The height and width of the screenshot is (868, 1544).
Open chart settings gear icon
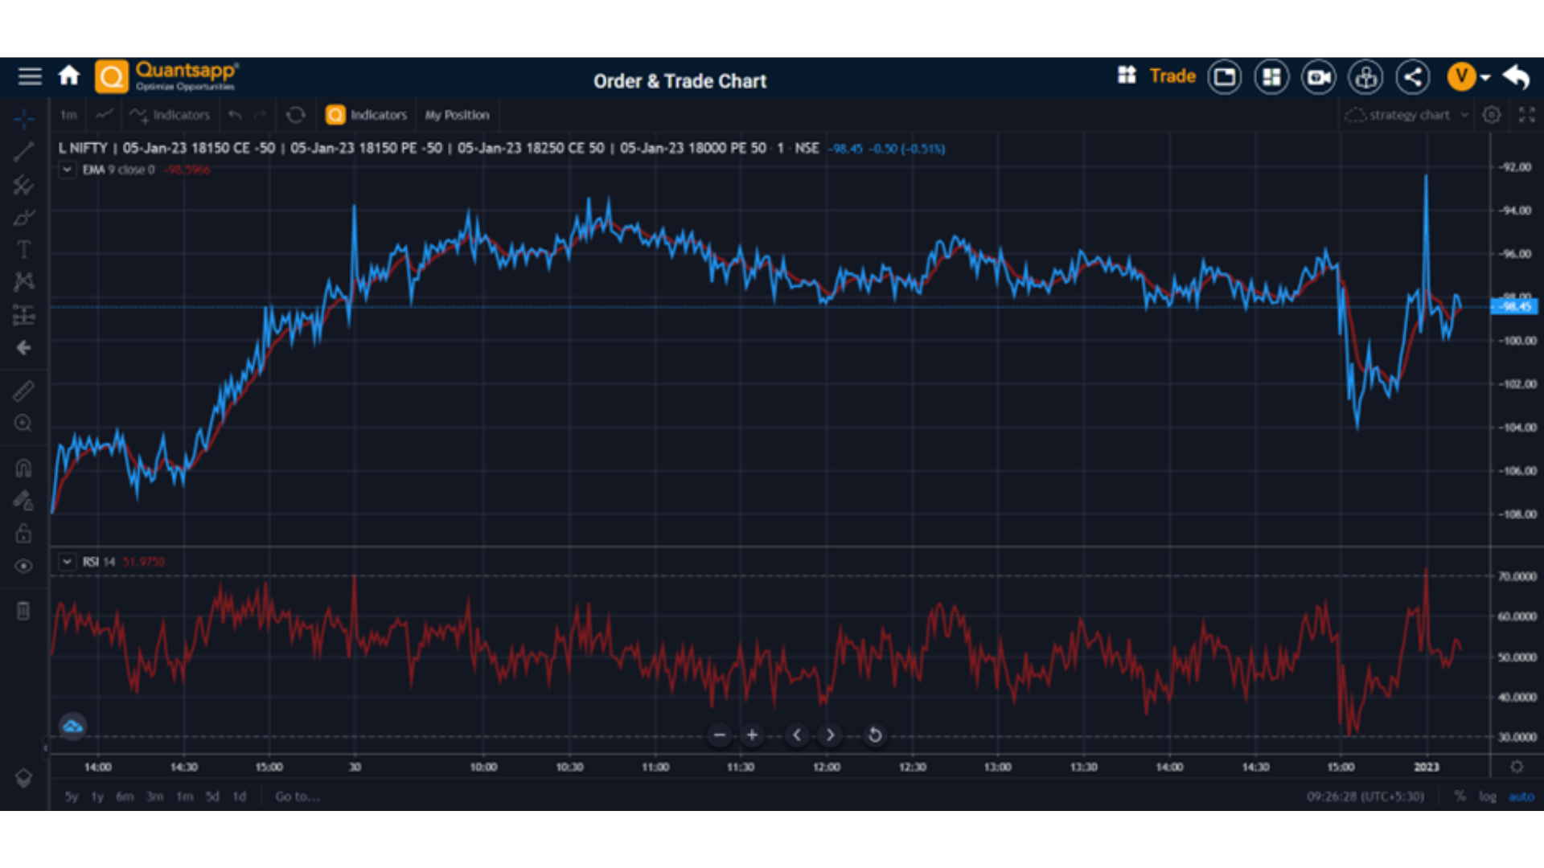1492,115
